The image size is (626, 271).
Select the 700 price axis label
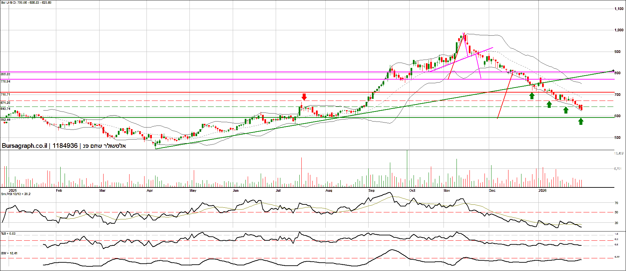[x=617, y=95]
